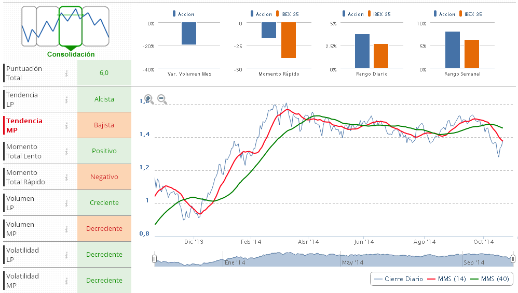Toggle MMS (40) line in legend

489,279
